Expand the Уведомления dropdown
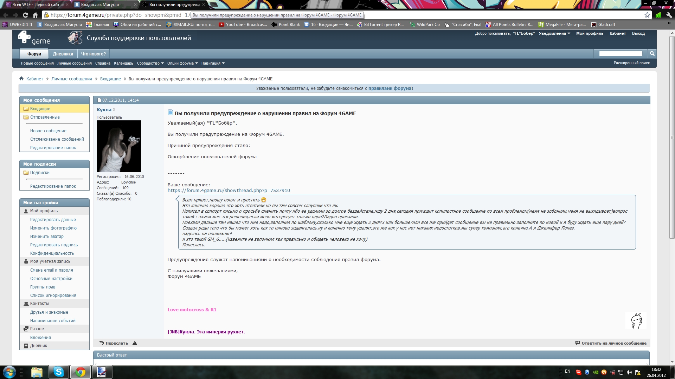Image resolution: width=675 pixels, height=379 pixels. click(x=554, y=33)
